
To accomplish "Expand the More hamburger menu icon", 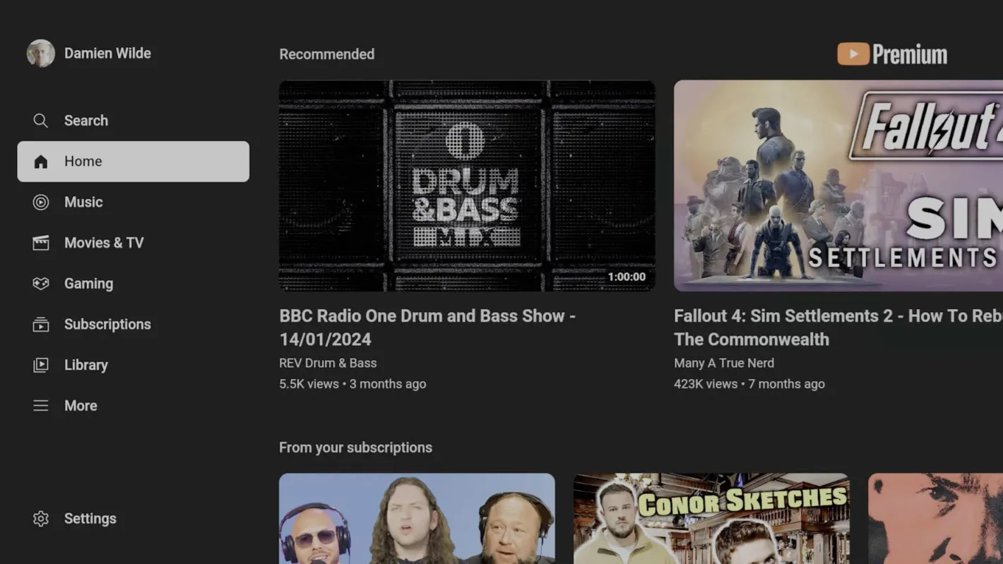I will [x=41, y=406].
